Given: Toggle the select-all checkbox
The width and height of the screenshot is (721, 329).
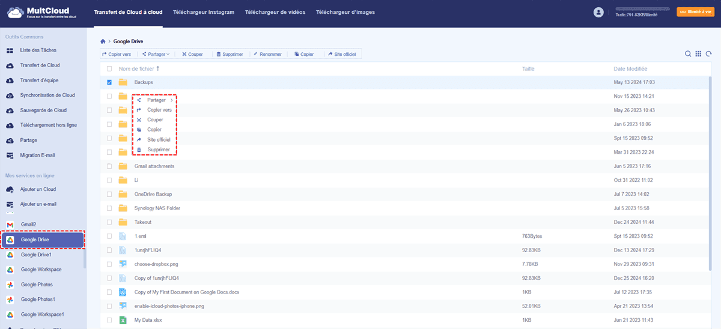Looking at the screenshot, I should point(109,69).
